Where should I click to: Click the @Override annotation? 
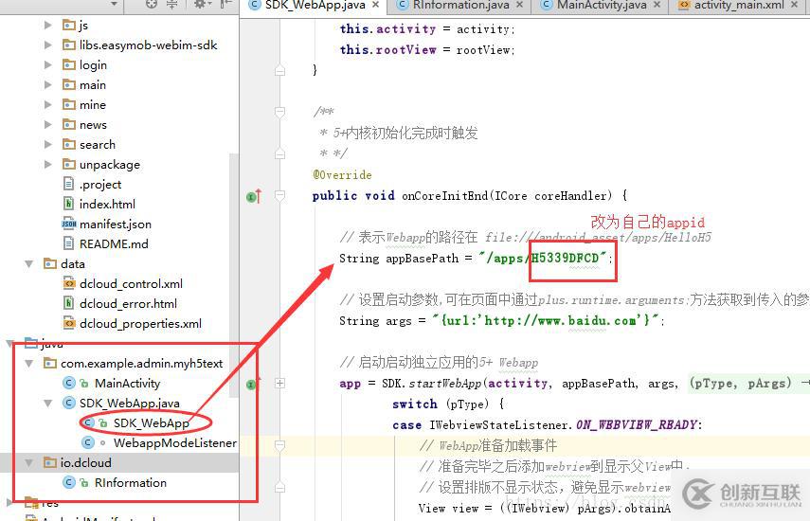click(342, 175)
